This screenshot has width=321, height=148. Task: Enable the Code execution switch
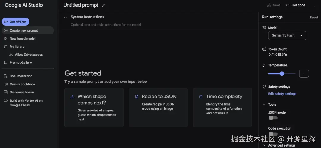pos(273,134)
